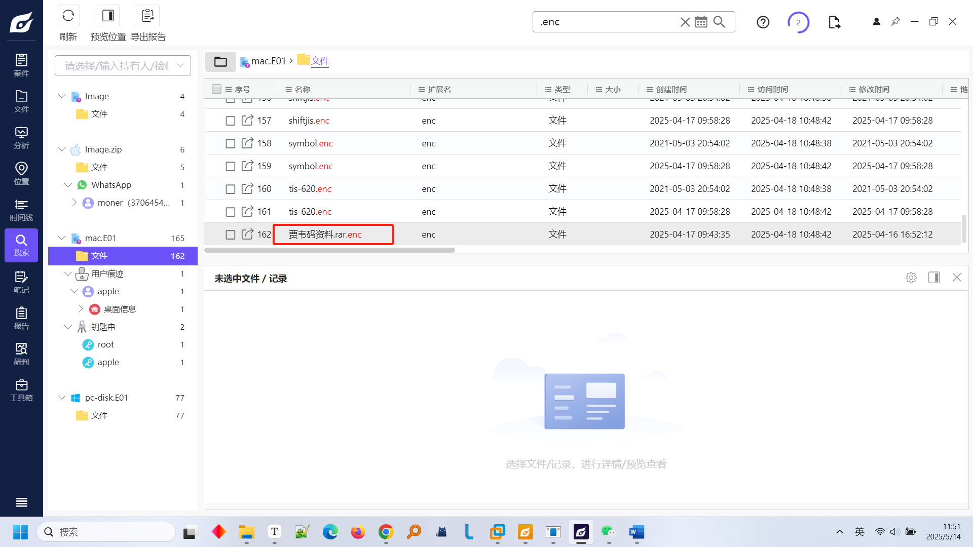Check the box for row 159 symbol.enc
Viewport: 973px width, 547px height.
[230, 166]
